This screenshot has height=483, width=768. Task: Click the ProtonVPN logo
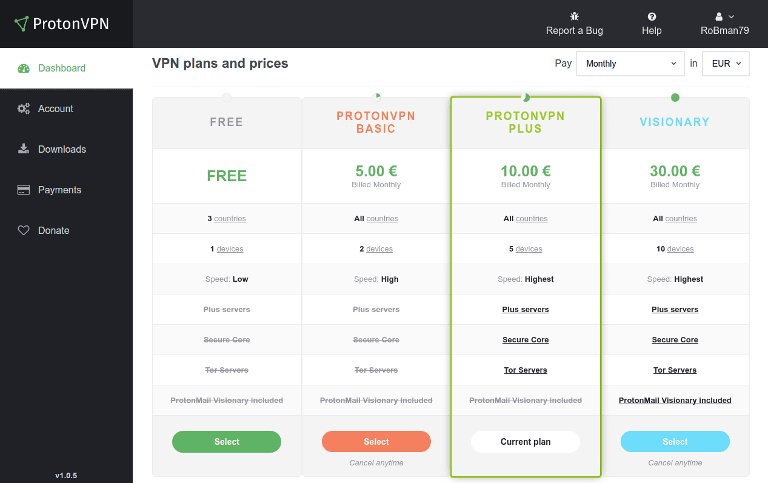[61, 24]
